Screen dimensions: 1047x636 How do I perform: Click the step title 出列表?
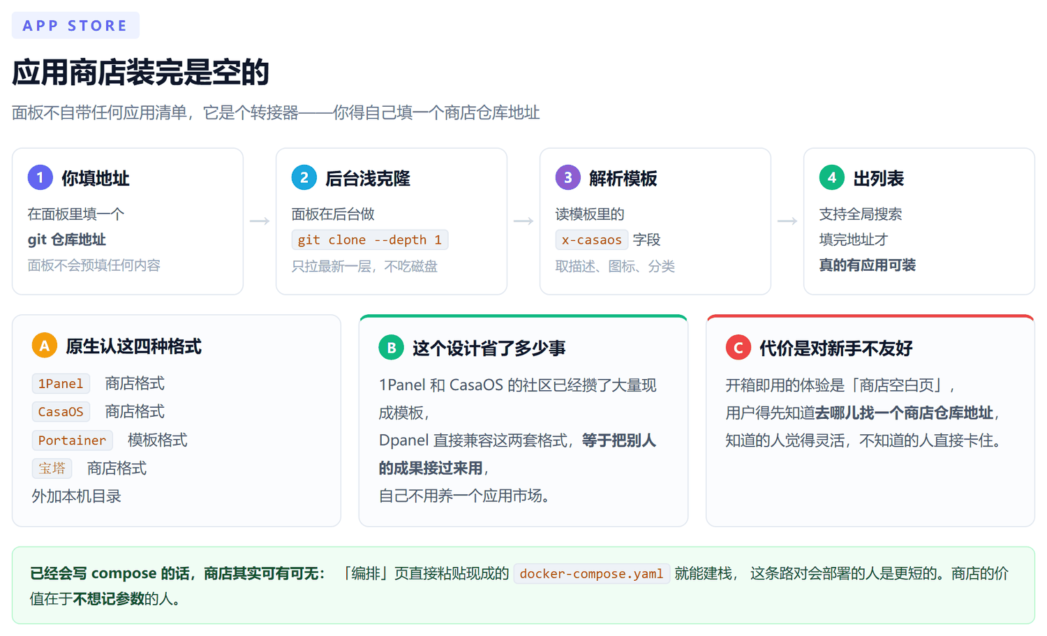(879, 178)
